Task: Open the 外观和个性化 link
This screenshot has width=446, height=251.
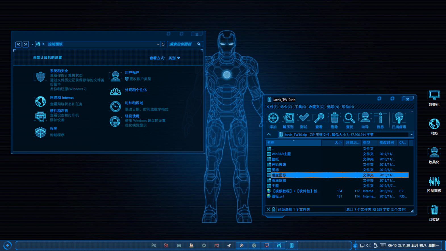Action: click(x=136, y=90)
